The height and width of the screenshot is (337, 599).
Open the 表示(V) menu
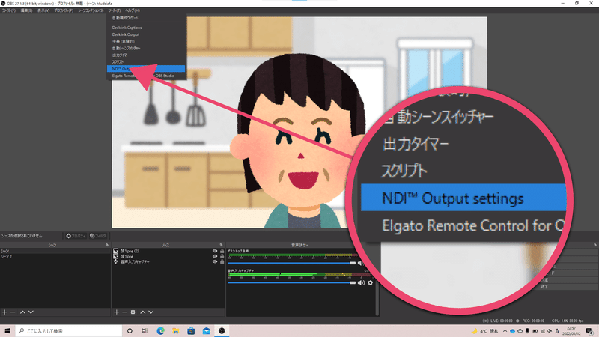click(x=43, y=10)
